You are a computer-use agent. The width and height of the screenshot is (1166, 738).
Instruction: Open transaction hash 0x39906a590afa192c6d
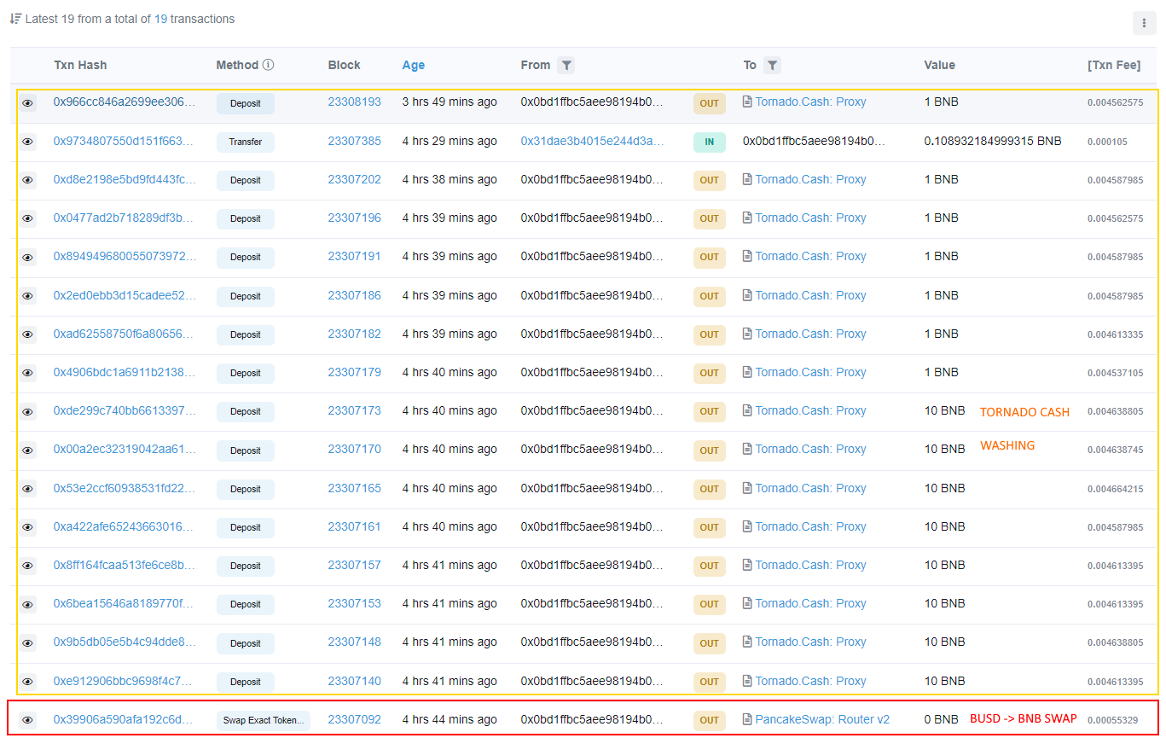(x=123, y=719)
